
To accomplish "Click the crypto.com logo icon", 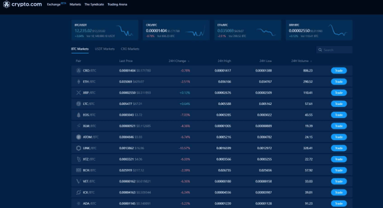I will point(6,5).
